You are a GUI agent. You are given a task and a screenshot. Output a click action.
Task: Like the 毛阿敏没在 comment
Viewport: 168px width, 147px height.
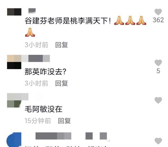point(158,100)
